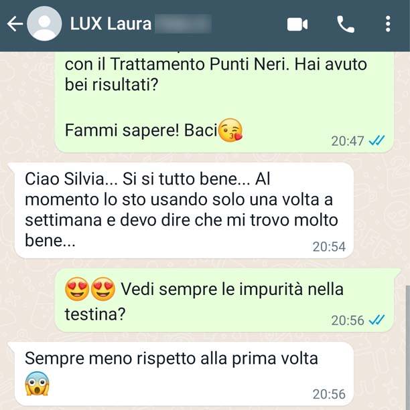Open the contact profile picture avatar
The image size is (410, 410).
[44, 23]
